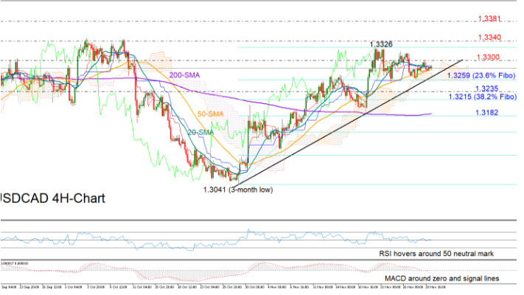Click the 1.3235 support level label
This screenshot has width=524, height=295.
(486, 88)
